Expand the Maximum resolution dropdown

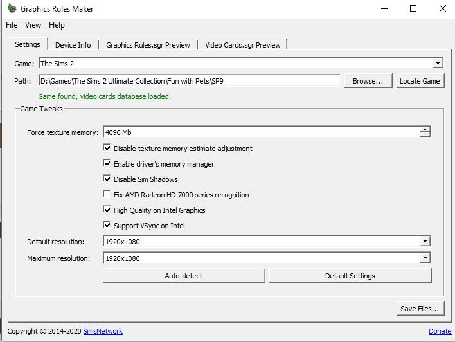click(425, 258)
